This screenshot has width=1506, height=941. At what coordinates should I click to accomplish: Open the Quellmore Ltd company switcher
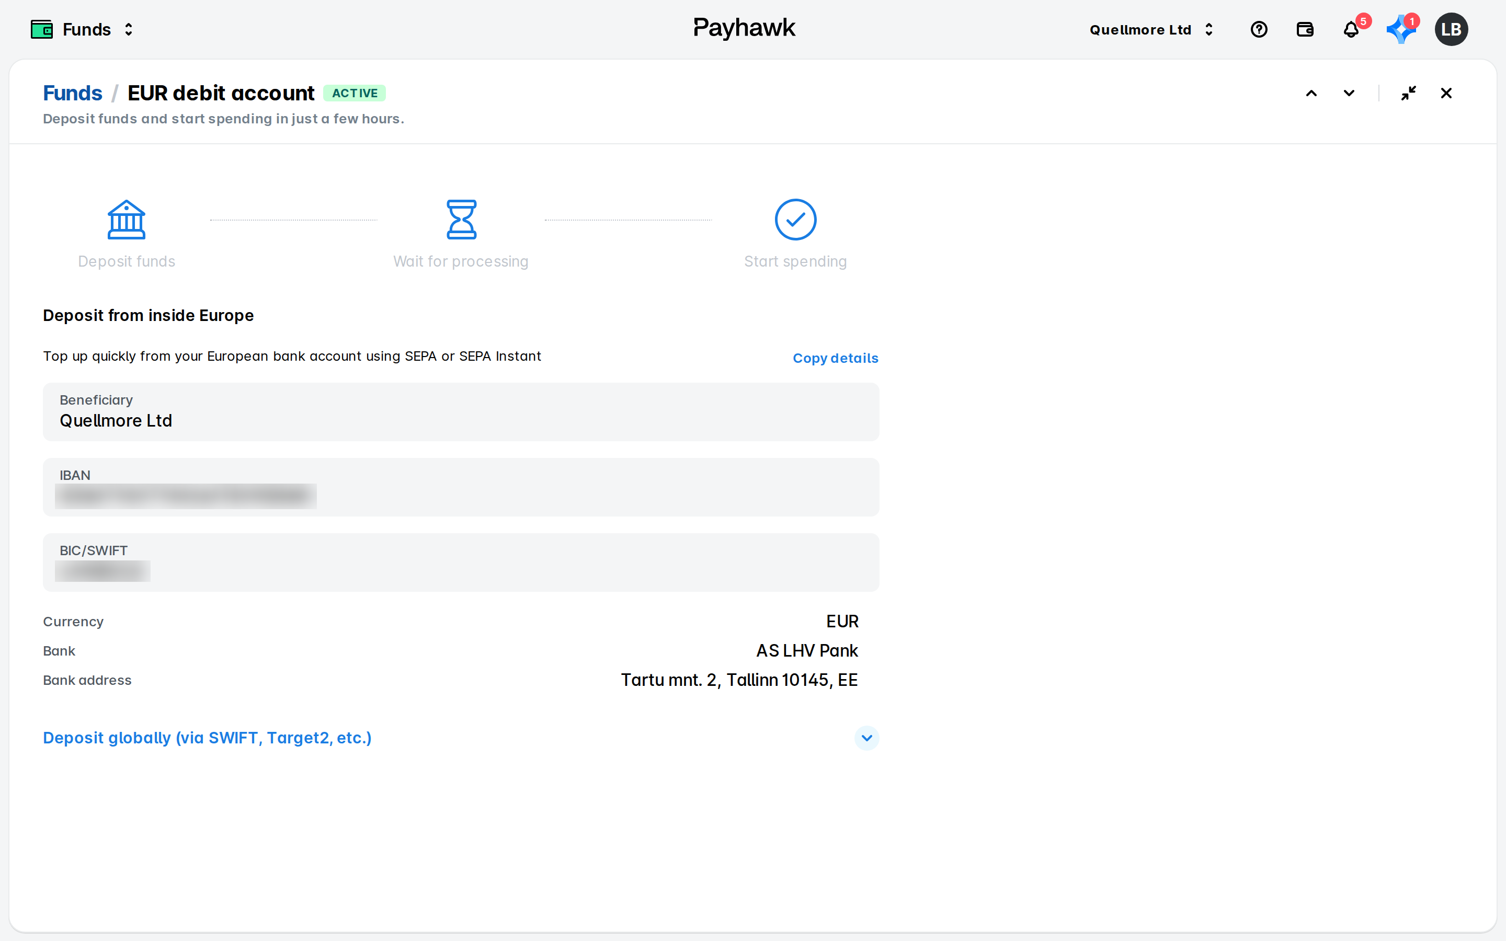[x=1151, y=29]
